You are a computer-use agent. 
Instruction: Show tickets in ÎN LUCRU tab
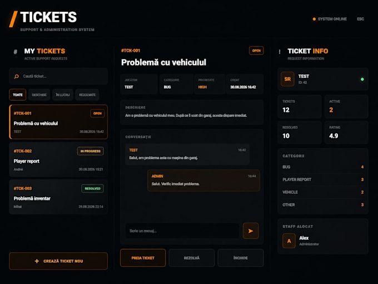(x=63, y=95)
